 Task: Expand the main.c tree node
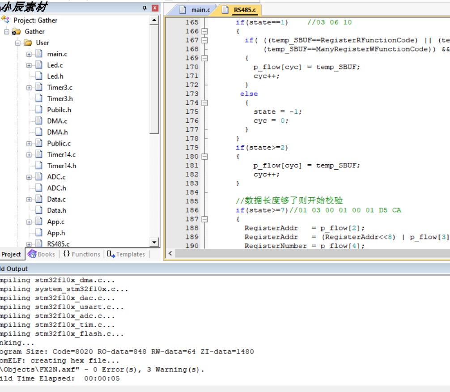29,54
